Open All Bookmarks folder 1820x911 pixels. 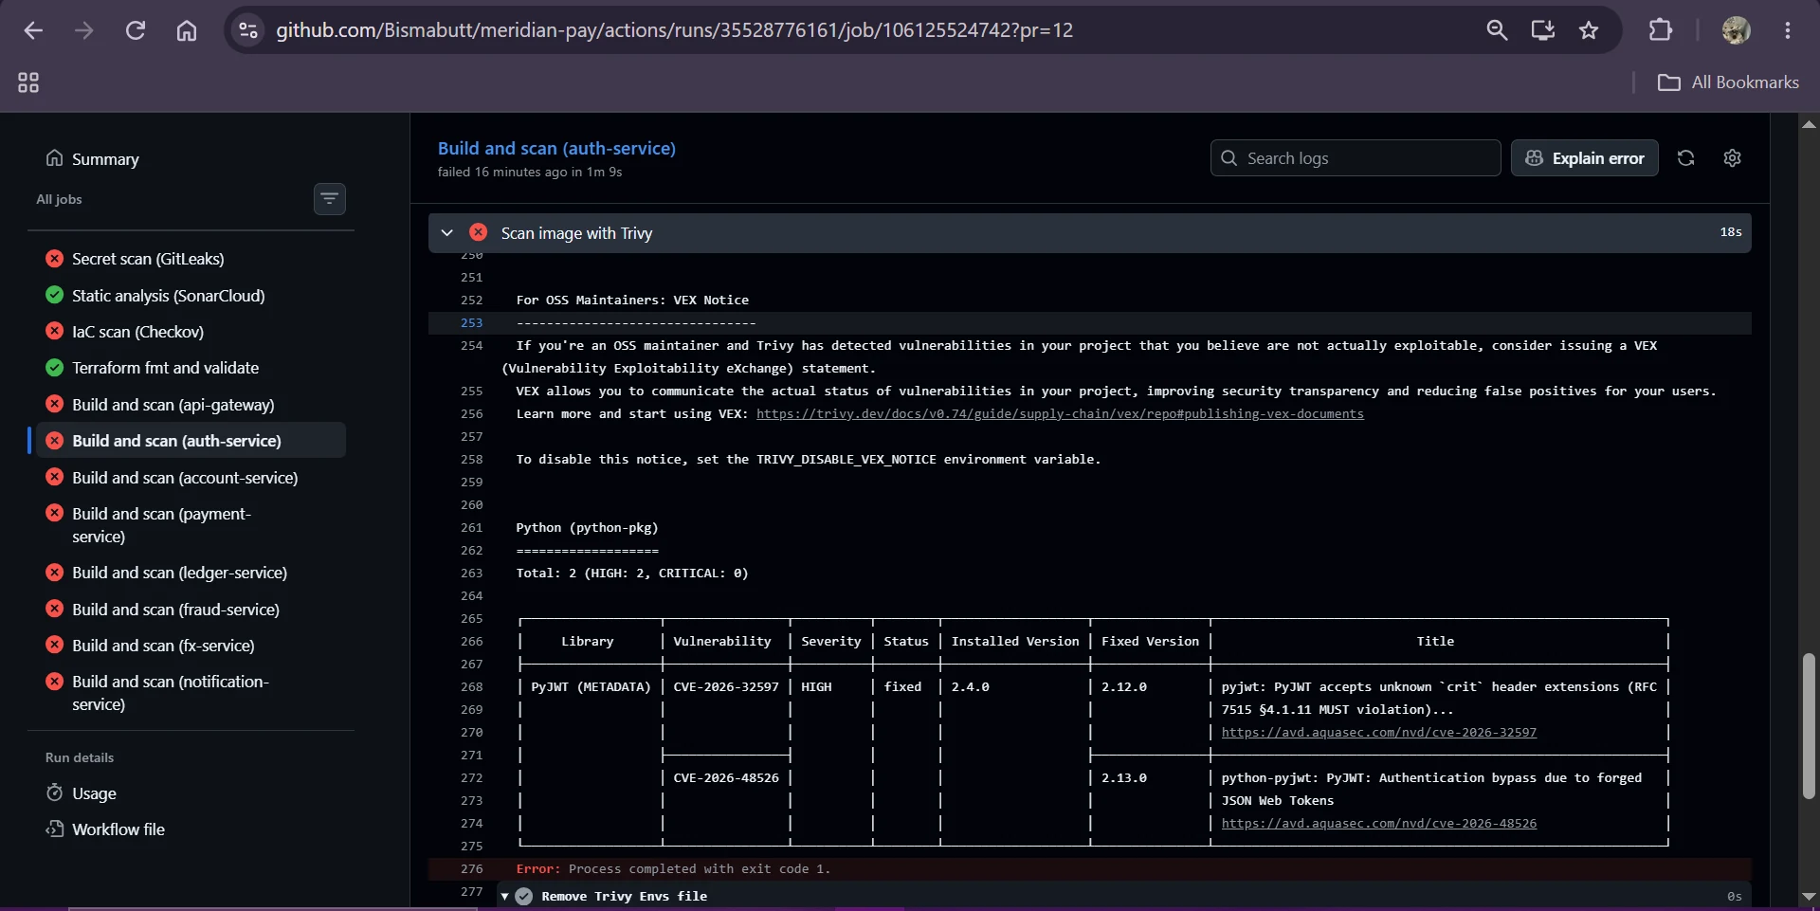pyautogui.click(x=1728, y=82)
